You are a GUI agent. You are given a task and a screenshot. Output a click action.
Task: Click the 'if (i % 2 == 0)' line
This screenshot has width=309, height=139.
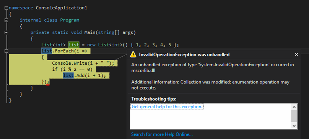click(72, 69)
